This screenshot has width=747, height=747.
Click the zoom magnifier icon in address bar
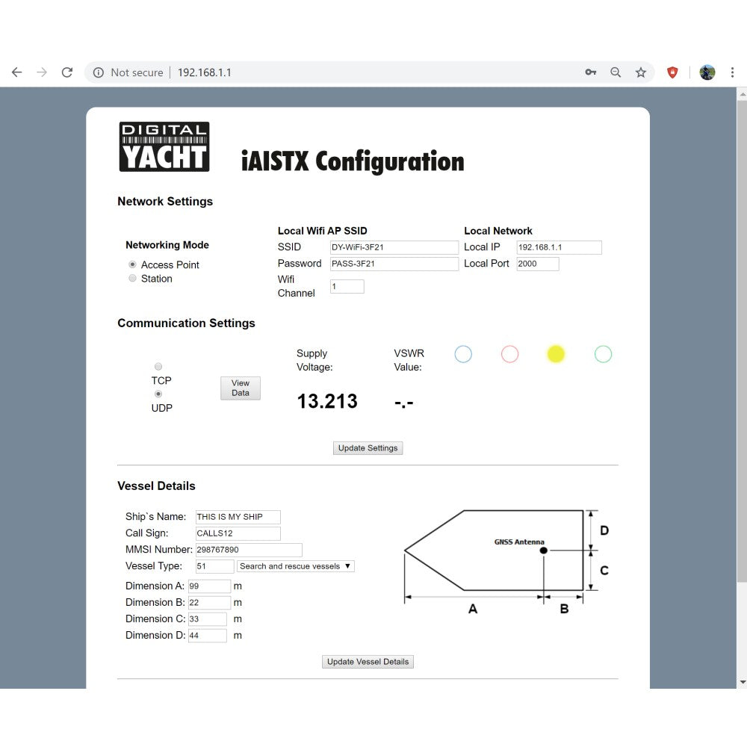point(616,72)
